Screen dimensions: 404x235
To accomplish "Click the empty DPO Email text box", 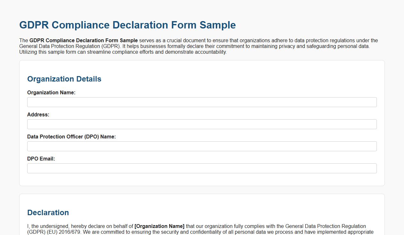I will pos(202,168).
